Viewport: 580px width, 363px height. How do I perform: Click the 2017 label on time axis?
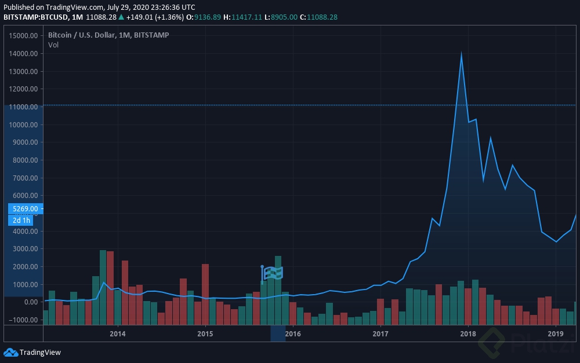[x=380, y=334]
